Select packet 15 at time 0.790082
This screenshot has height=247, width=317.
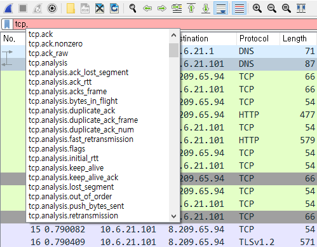pos(159,229)
